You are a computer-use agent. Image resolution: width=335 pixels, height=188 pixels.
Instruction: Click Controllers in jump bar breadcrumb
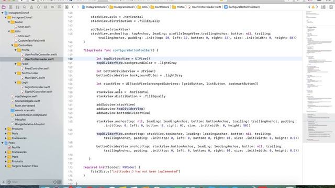click(160, 7)
